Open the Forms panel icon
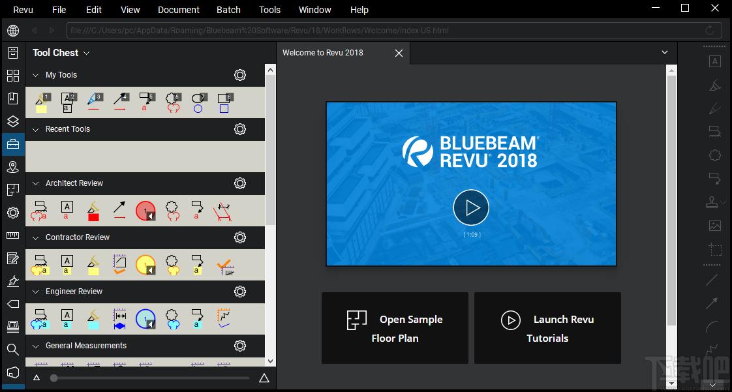 pyautogui.click(x=13, y=258)
